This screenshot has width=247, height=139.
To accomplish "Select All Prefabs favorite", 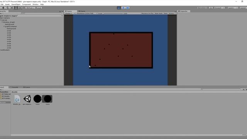I will tap(6, 98).
